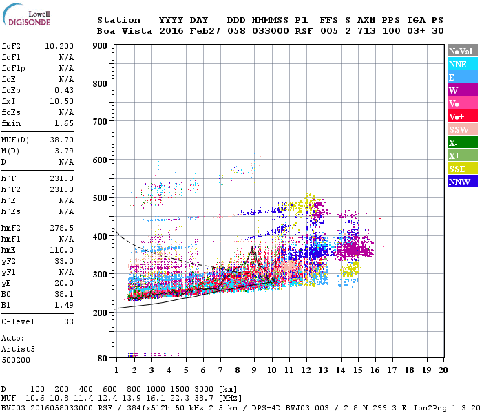This screenshot has width=482, height=413.
Task: Click the 3000 km distance in D row
Action: [204, 389]
